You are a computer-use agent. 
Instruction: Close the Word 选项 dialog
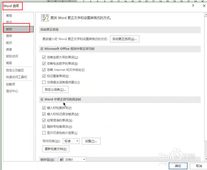pyautogui.click(x=204, y=6)
